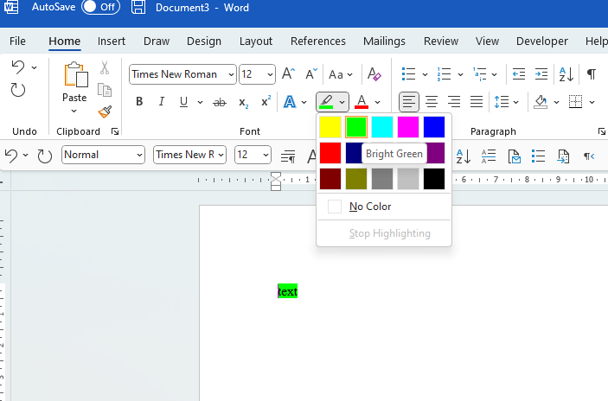The height and width of the screenshot is (401, 608).
Task: Decrease font size with the shrink icon
Action: coord(311,73)
